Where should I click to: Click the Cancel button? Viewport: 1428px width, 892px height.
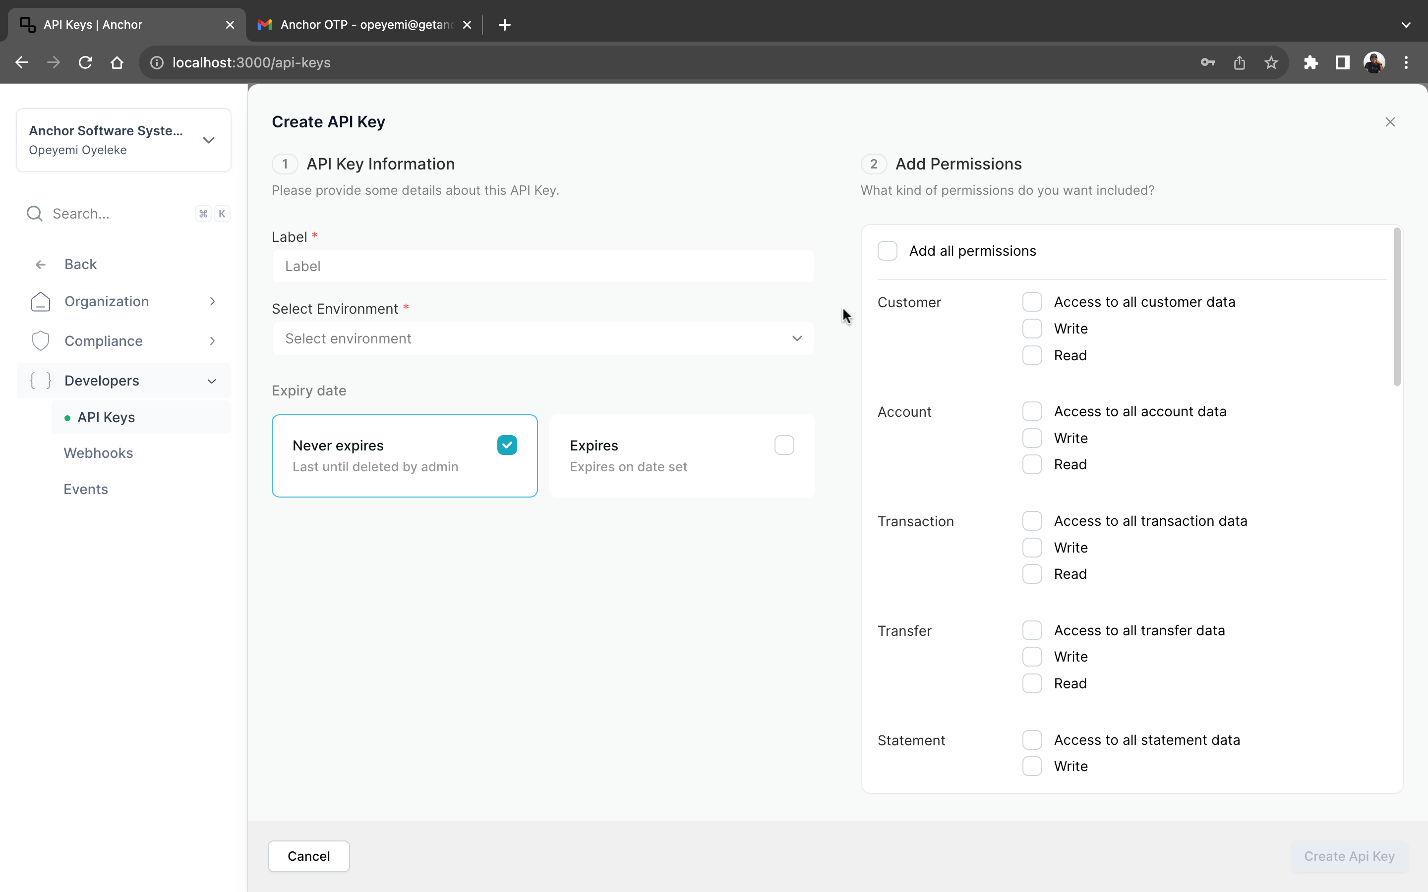click(308, 856)
